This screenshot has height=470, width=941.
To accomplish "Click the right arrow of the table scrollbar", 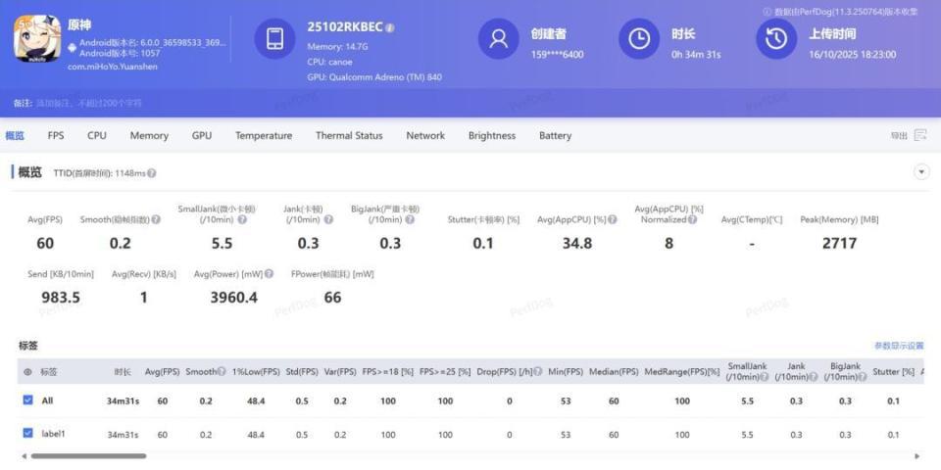I will 916,456.
